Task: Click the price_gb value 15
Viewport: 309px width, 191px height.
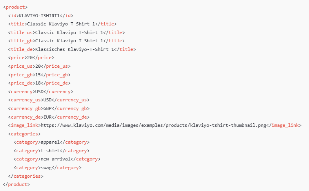Action: pos(38,75)
